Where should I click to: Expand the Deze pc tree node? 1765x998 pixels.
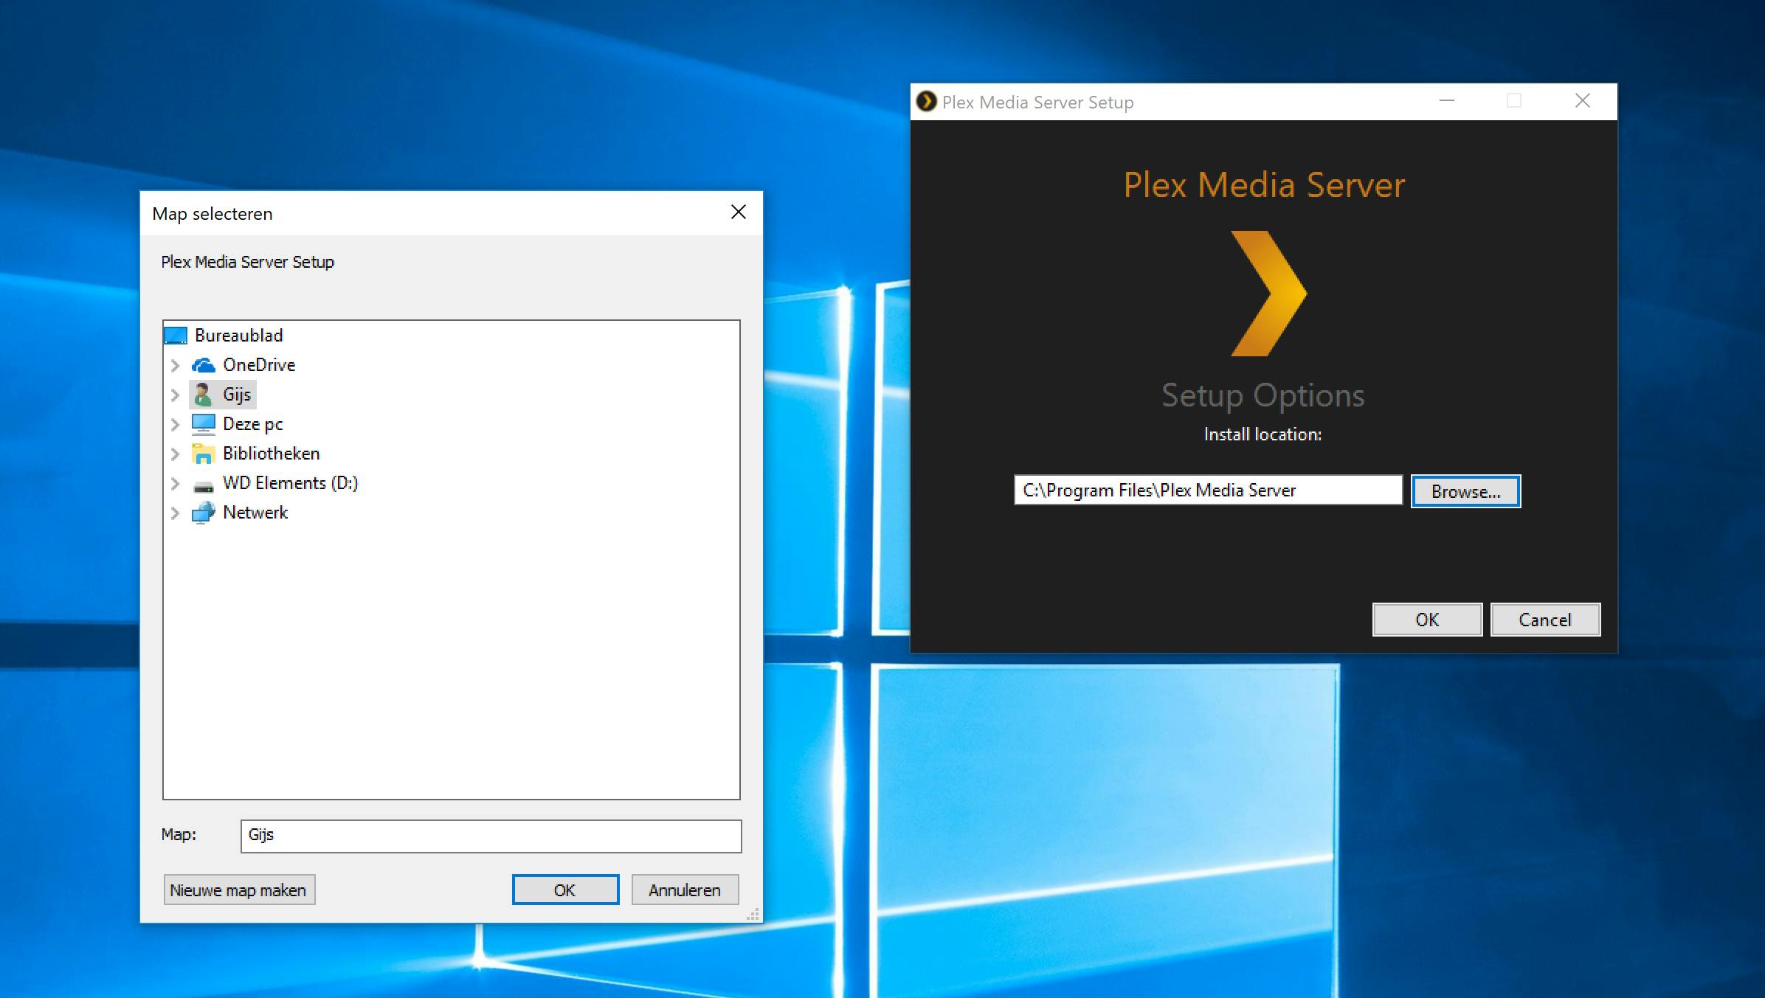coord(175,424)
